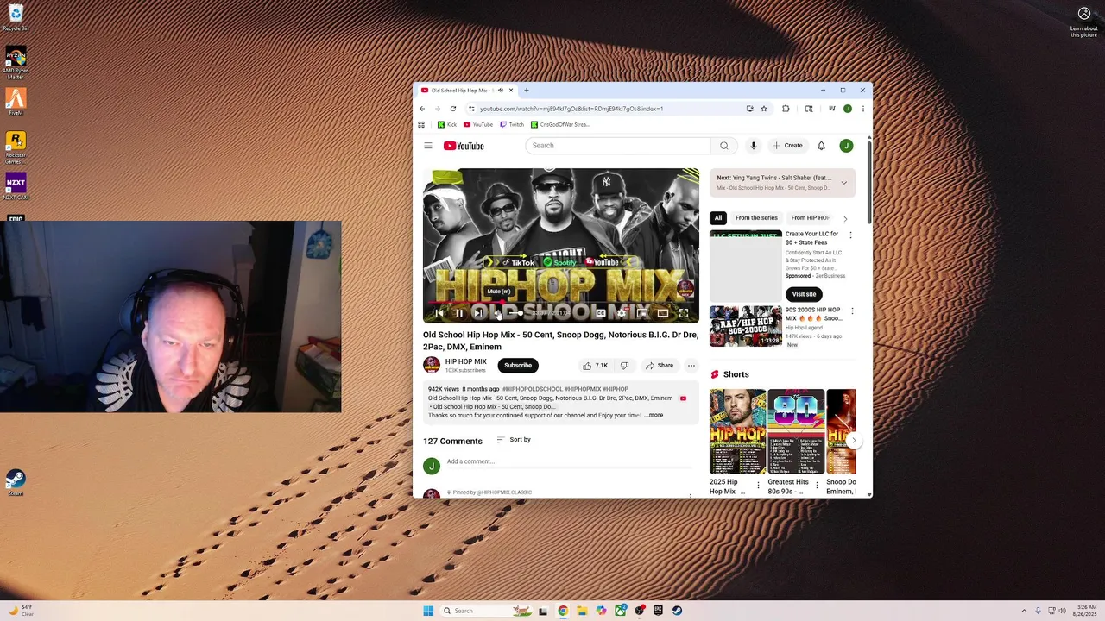Open browser extensions puzzle icon
The image size is (1105, 621).
786,109
